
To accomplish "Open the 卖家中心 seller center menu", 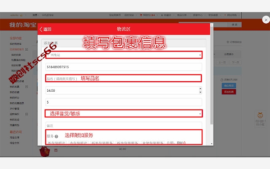I will click(199, 15).
